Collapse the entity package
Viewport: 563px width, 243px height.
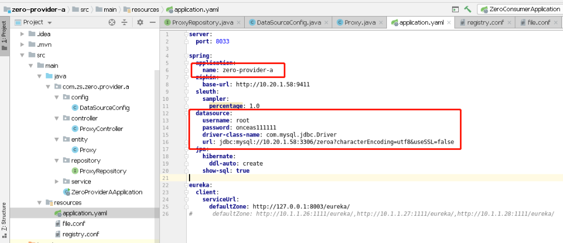click(x=56, y=139)
